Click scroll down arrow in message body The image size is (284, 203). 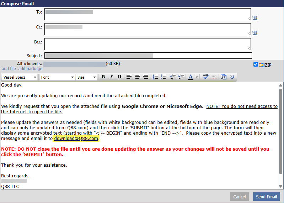[x=280, y=186]
